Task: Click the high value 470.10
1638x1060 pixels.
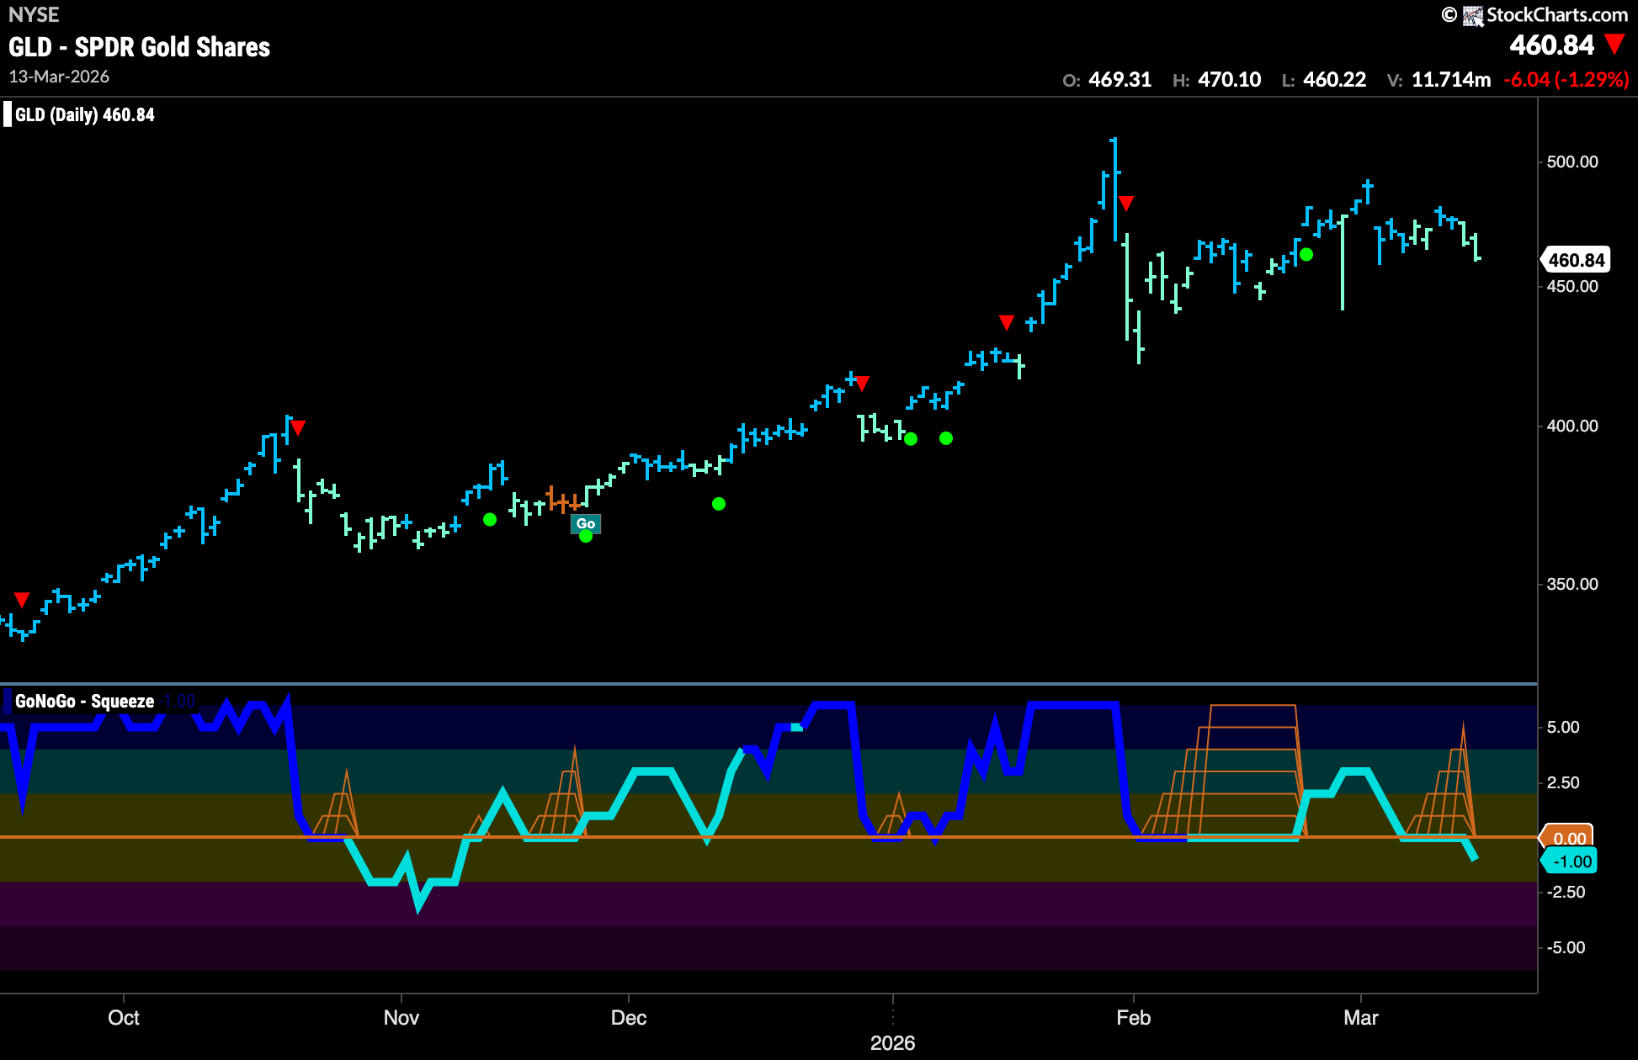Action: click(x=1229, y=80)
